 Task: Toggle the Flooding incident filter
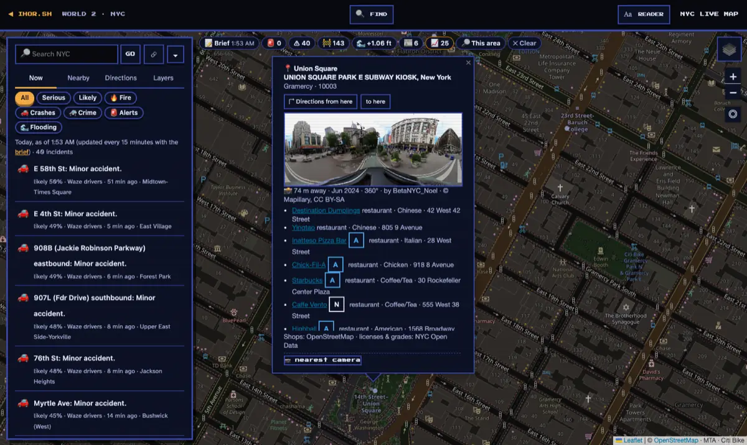point(38,127)
